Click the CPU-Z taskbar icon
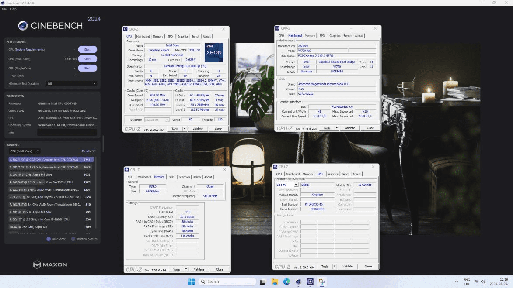The height and width of the screenshot is (288, 513). pyautogui.click(x=310, y=281)
